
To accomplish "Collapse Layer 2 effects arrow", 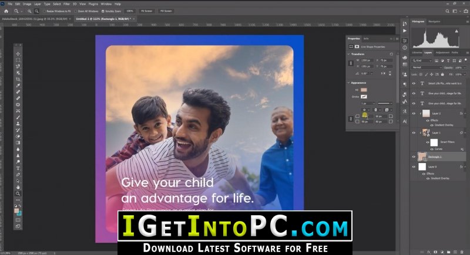I will pyautogui.click(x=465, y=113).
